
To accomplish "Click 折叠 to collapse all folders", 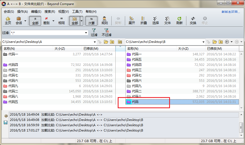I will coord(144,21).
